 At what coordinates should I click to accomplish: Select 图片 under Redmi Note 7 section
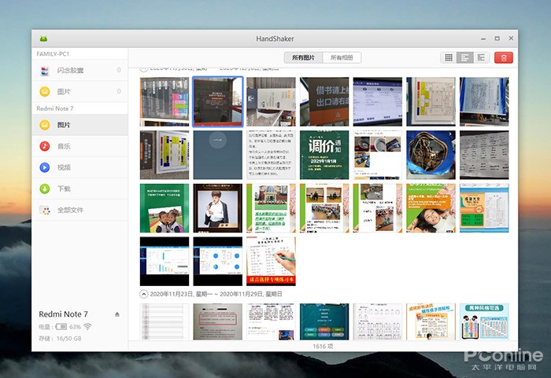pos(65,125)
